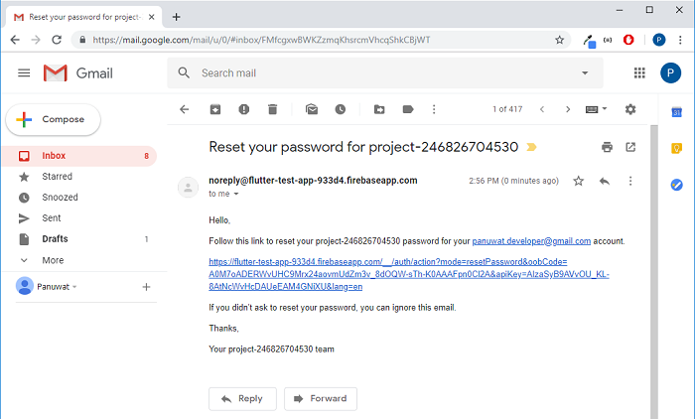Mark the email as unread
Screen dimensions: 695x419
coord(312,109)
